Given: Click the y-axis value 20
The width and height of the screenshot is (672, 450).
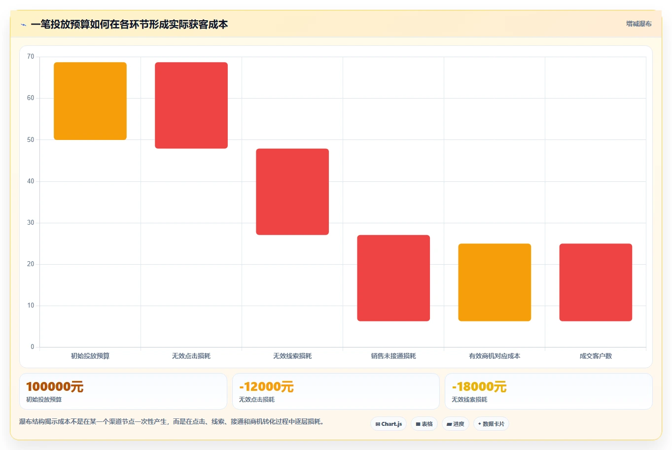Looking at the screenshot, I should tap(31, 264).
